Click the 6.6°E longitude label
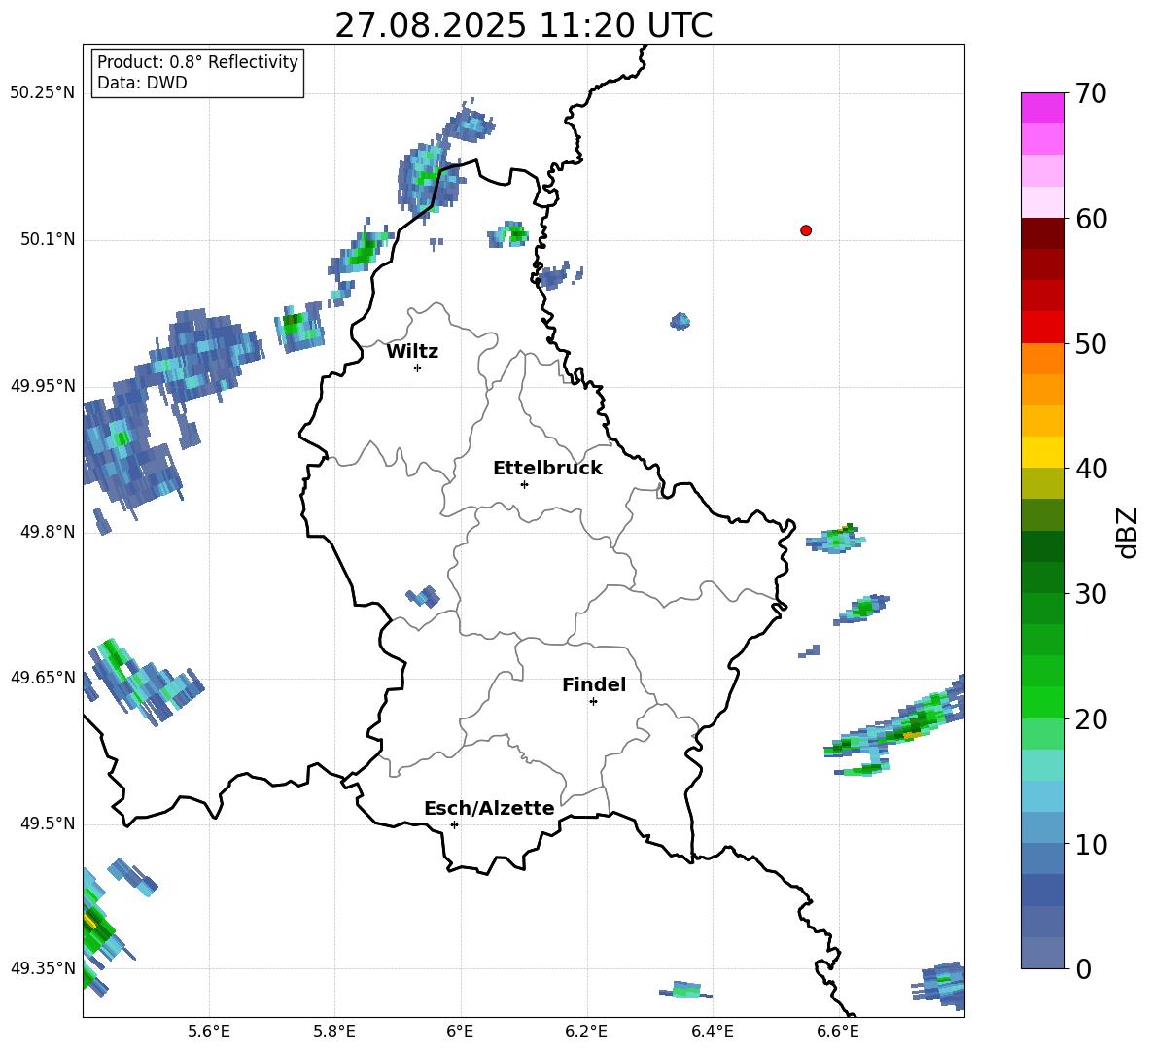 (838, 1032)
